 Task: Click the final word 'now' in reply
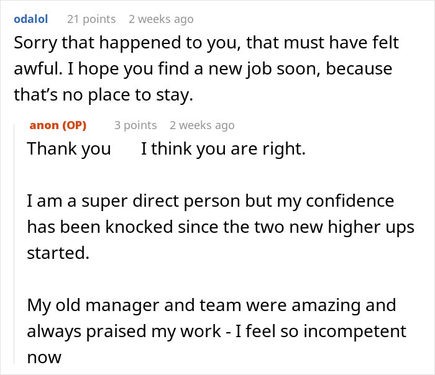(x=44, y=358)
